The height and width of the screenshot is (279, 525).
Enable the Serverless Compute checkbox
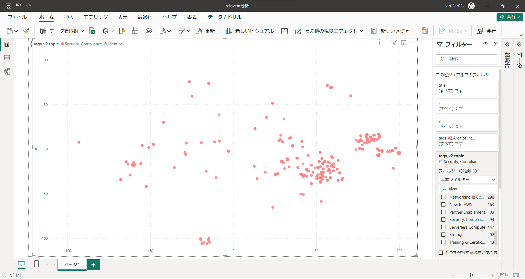[444, 227]
